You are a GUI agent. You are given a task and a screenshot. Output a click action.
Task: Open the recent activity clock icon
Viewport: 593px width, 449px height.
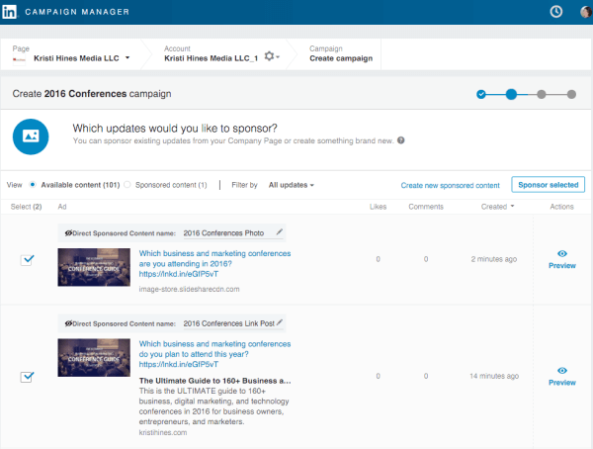pyautogui.click(x=555, y=12)
